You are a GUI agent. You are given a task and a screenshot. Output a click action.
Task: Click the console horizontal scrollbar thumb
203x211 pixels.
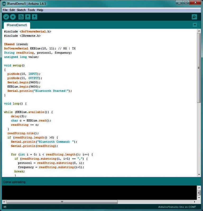pos(62,202)
